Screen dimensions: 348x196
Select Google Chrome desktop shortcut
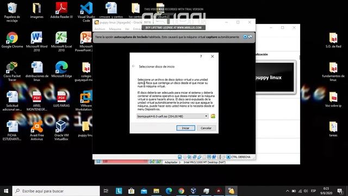tap(12, 40)
